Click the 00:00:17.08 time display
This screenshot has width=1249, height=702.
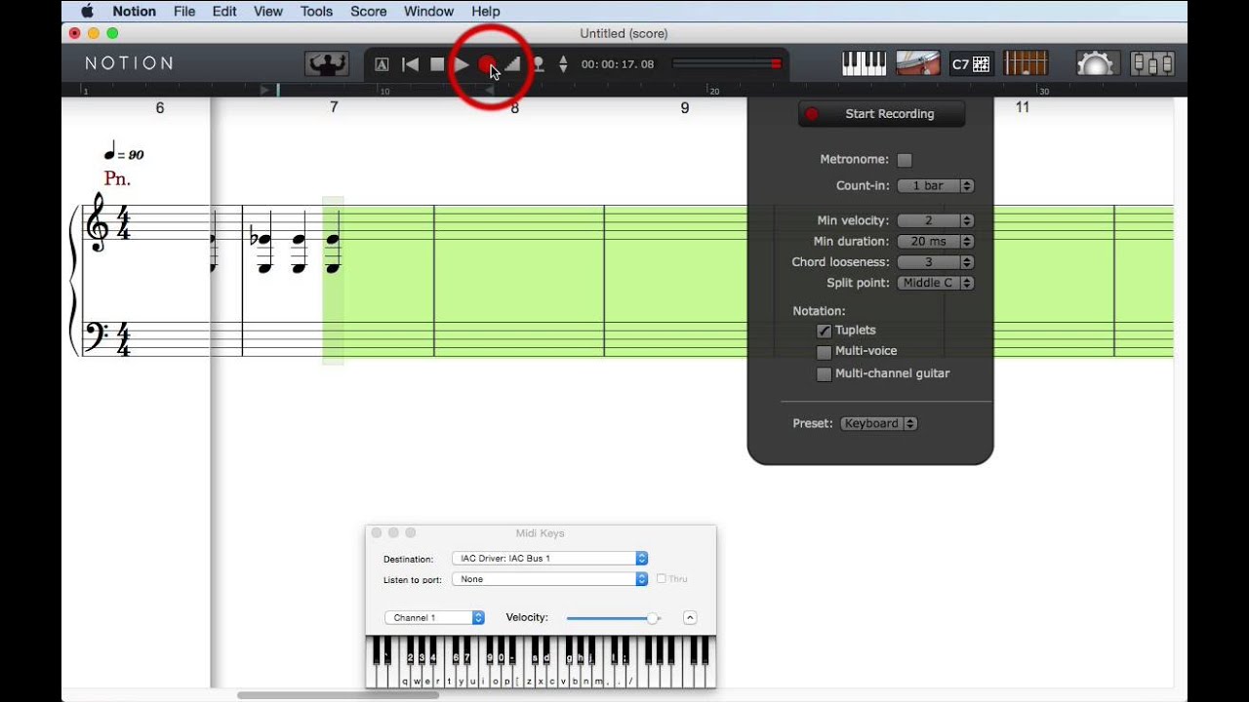click(618, 64)
